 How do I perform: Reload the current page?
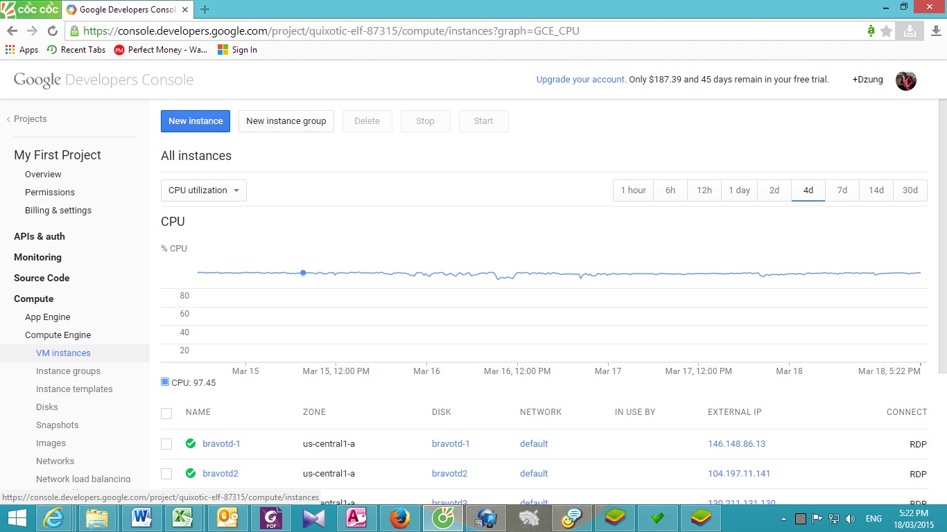click(x=52, y=31)
